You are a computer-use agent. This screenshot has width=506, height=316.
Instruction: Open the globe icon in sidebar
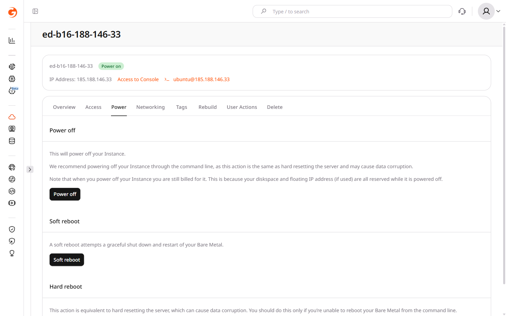click(12, 167)
